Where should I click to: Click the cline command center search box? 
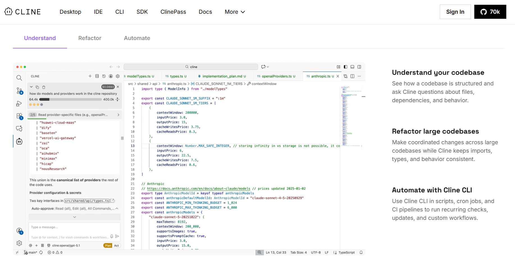pos(191,67)
